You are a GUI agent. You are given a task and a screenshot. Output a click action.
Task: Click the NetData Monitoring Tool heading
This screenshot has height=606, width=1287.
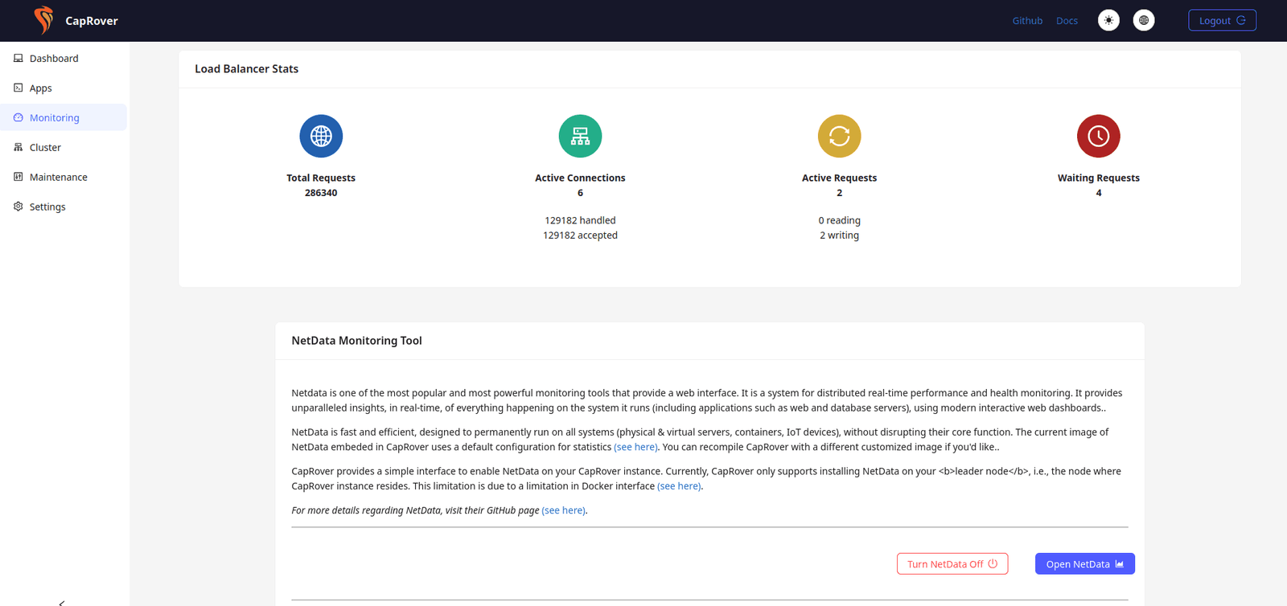(x=356, y=341)
